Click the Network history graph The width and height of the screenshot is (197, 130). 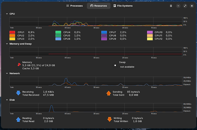96,81
